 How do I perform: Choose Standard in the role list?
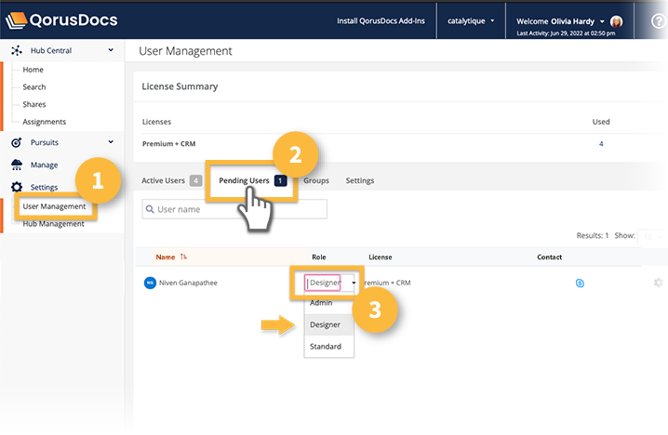click(x=329, y=347)
